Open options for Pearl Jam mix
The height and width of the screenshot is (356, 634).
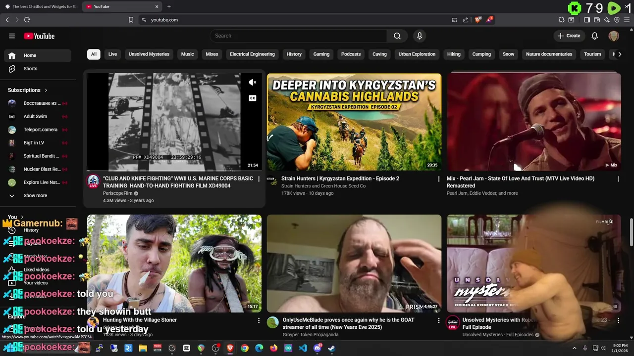point(618,179)
